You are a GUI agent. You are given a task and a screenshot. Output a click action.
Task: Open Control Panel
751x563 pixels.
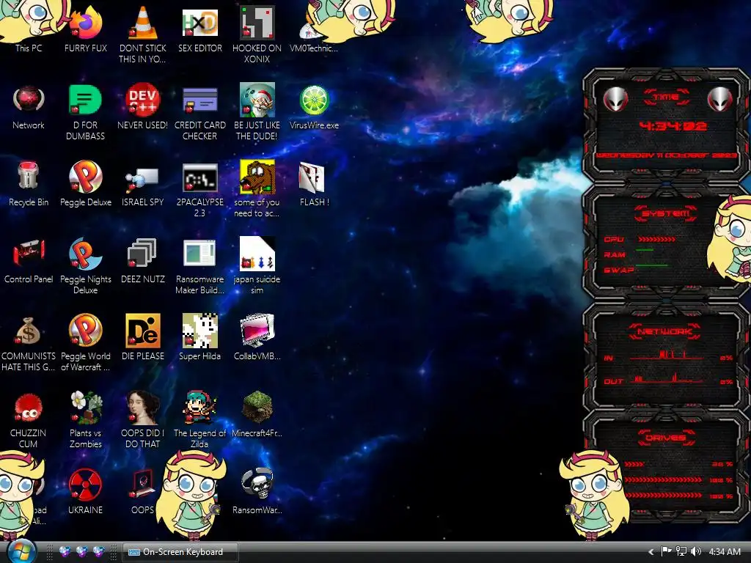[29, 253]
